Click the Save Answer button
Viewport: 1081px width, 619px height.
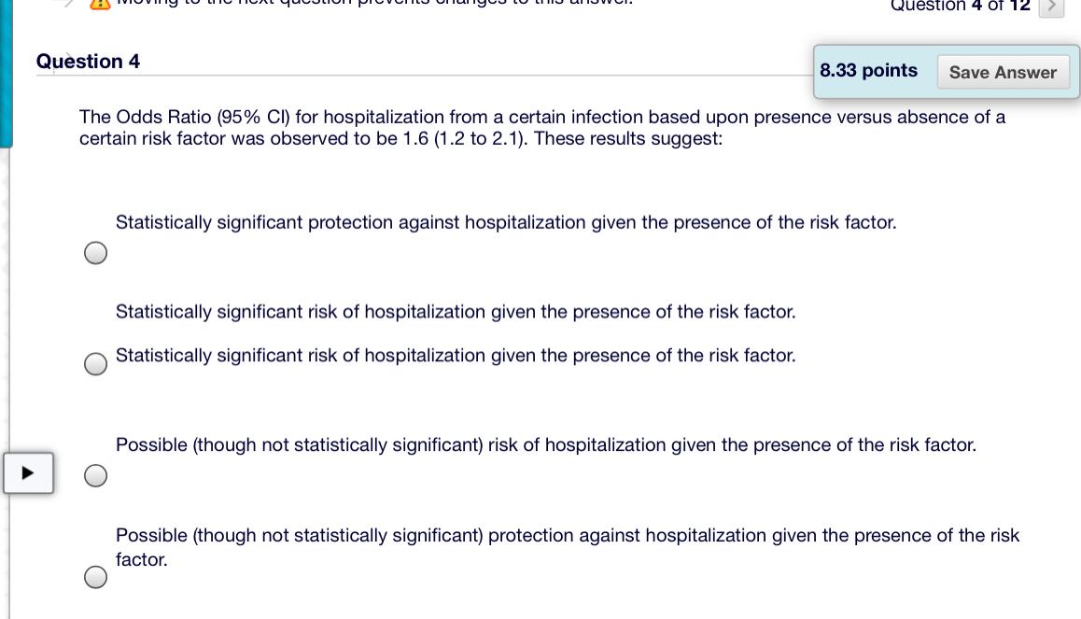point(1003,72)
